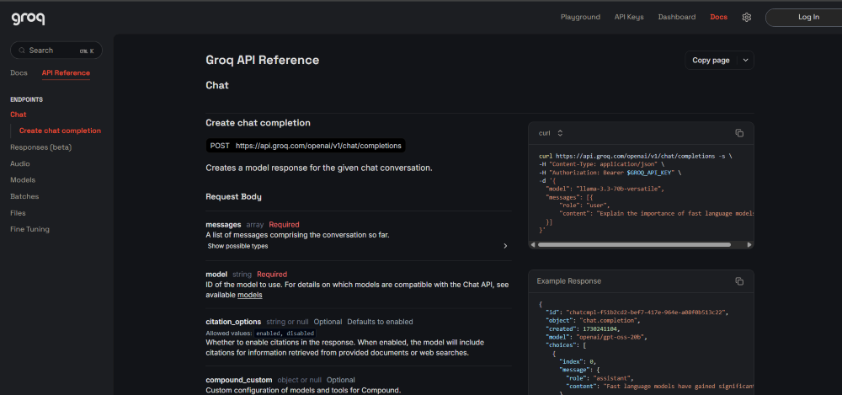Click the Example Response title
The width and height of the screenshot is (842, 395).
tap(569, 281)
